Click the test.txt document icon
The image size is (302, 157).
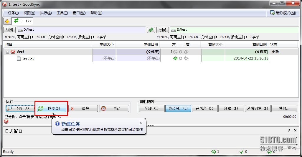[19, 58]
